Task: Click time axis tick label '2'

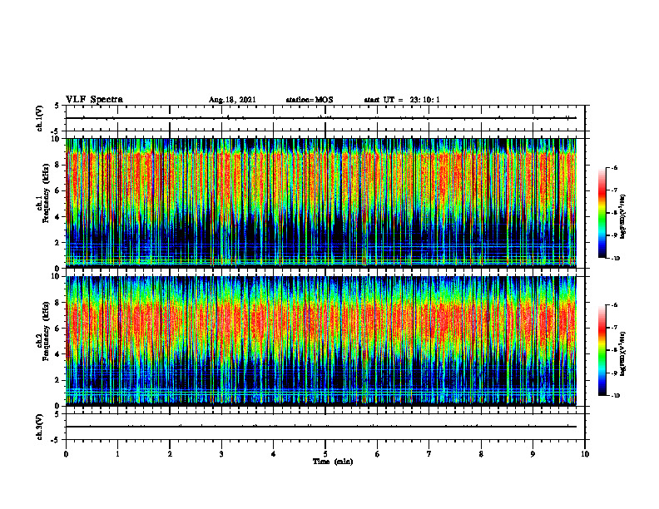Action: click(170, 454)
